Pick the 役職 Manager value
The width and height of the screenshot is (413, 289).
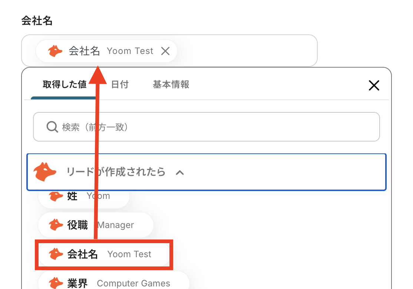coord(96,225)
